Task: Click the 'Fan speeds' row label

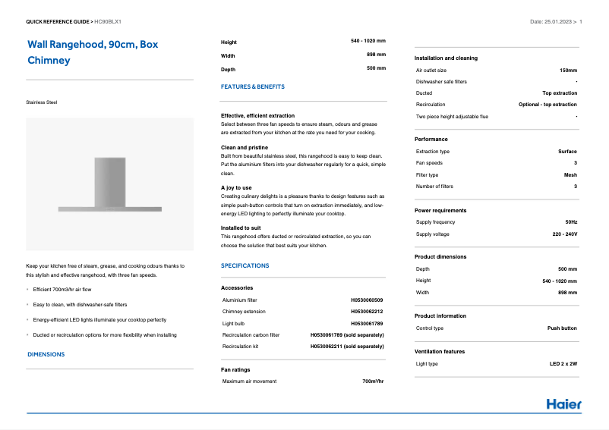Action: click(x=429, y=163)
